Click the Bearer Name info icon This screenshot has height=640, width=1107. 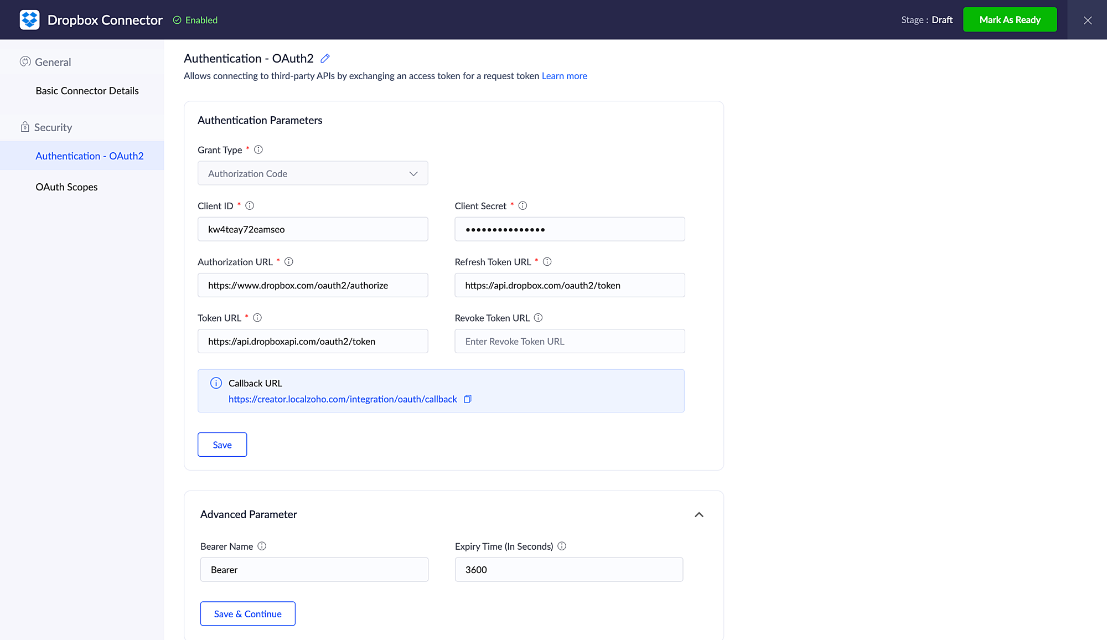click(262, 546)
